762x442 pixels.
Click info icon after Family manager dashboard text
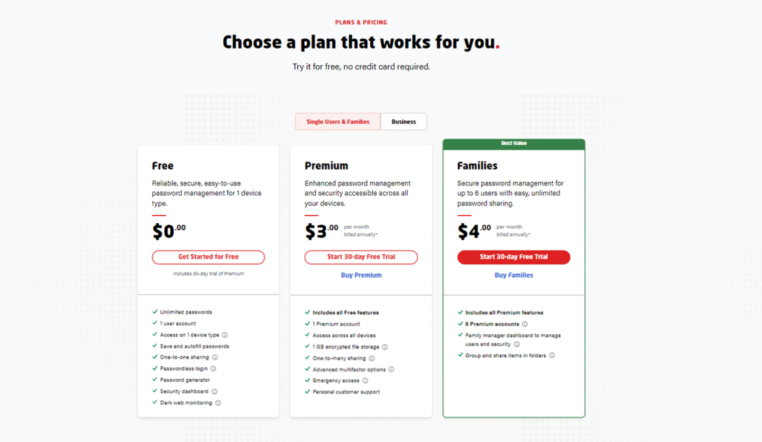click(517, 345)
